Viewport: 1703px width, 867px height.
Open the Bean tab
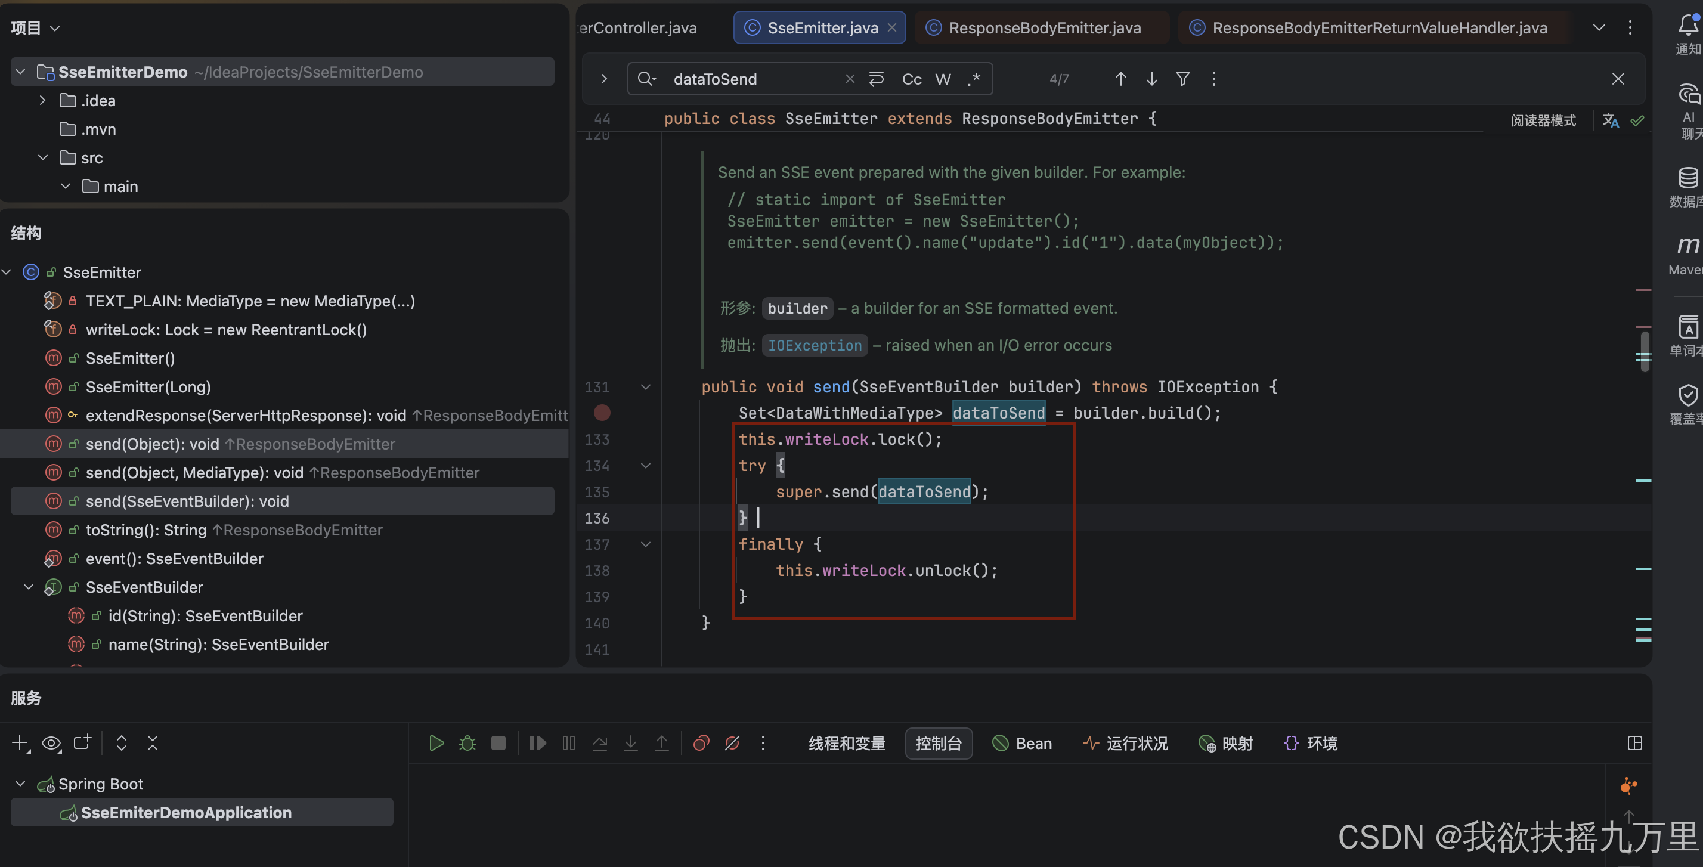click(1022, 744)
